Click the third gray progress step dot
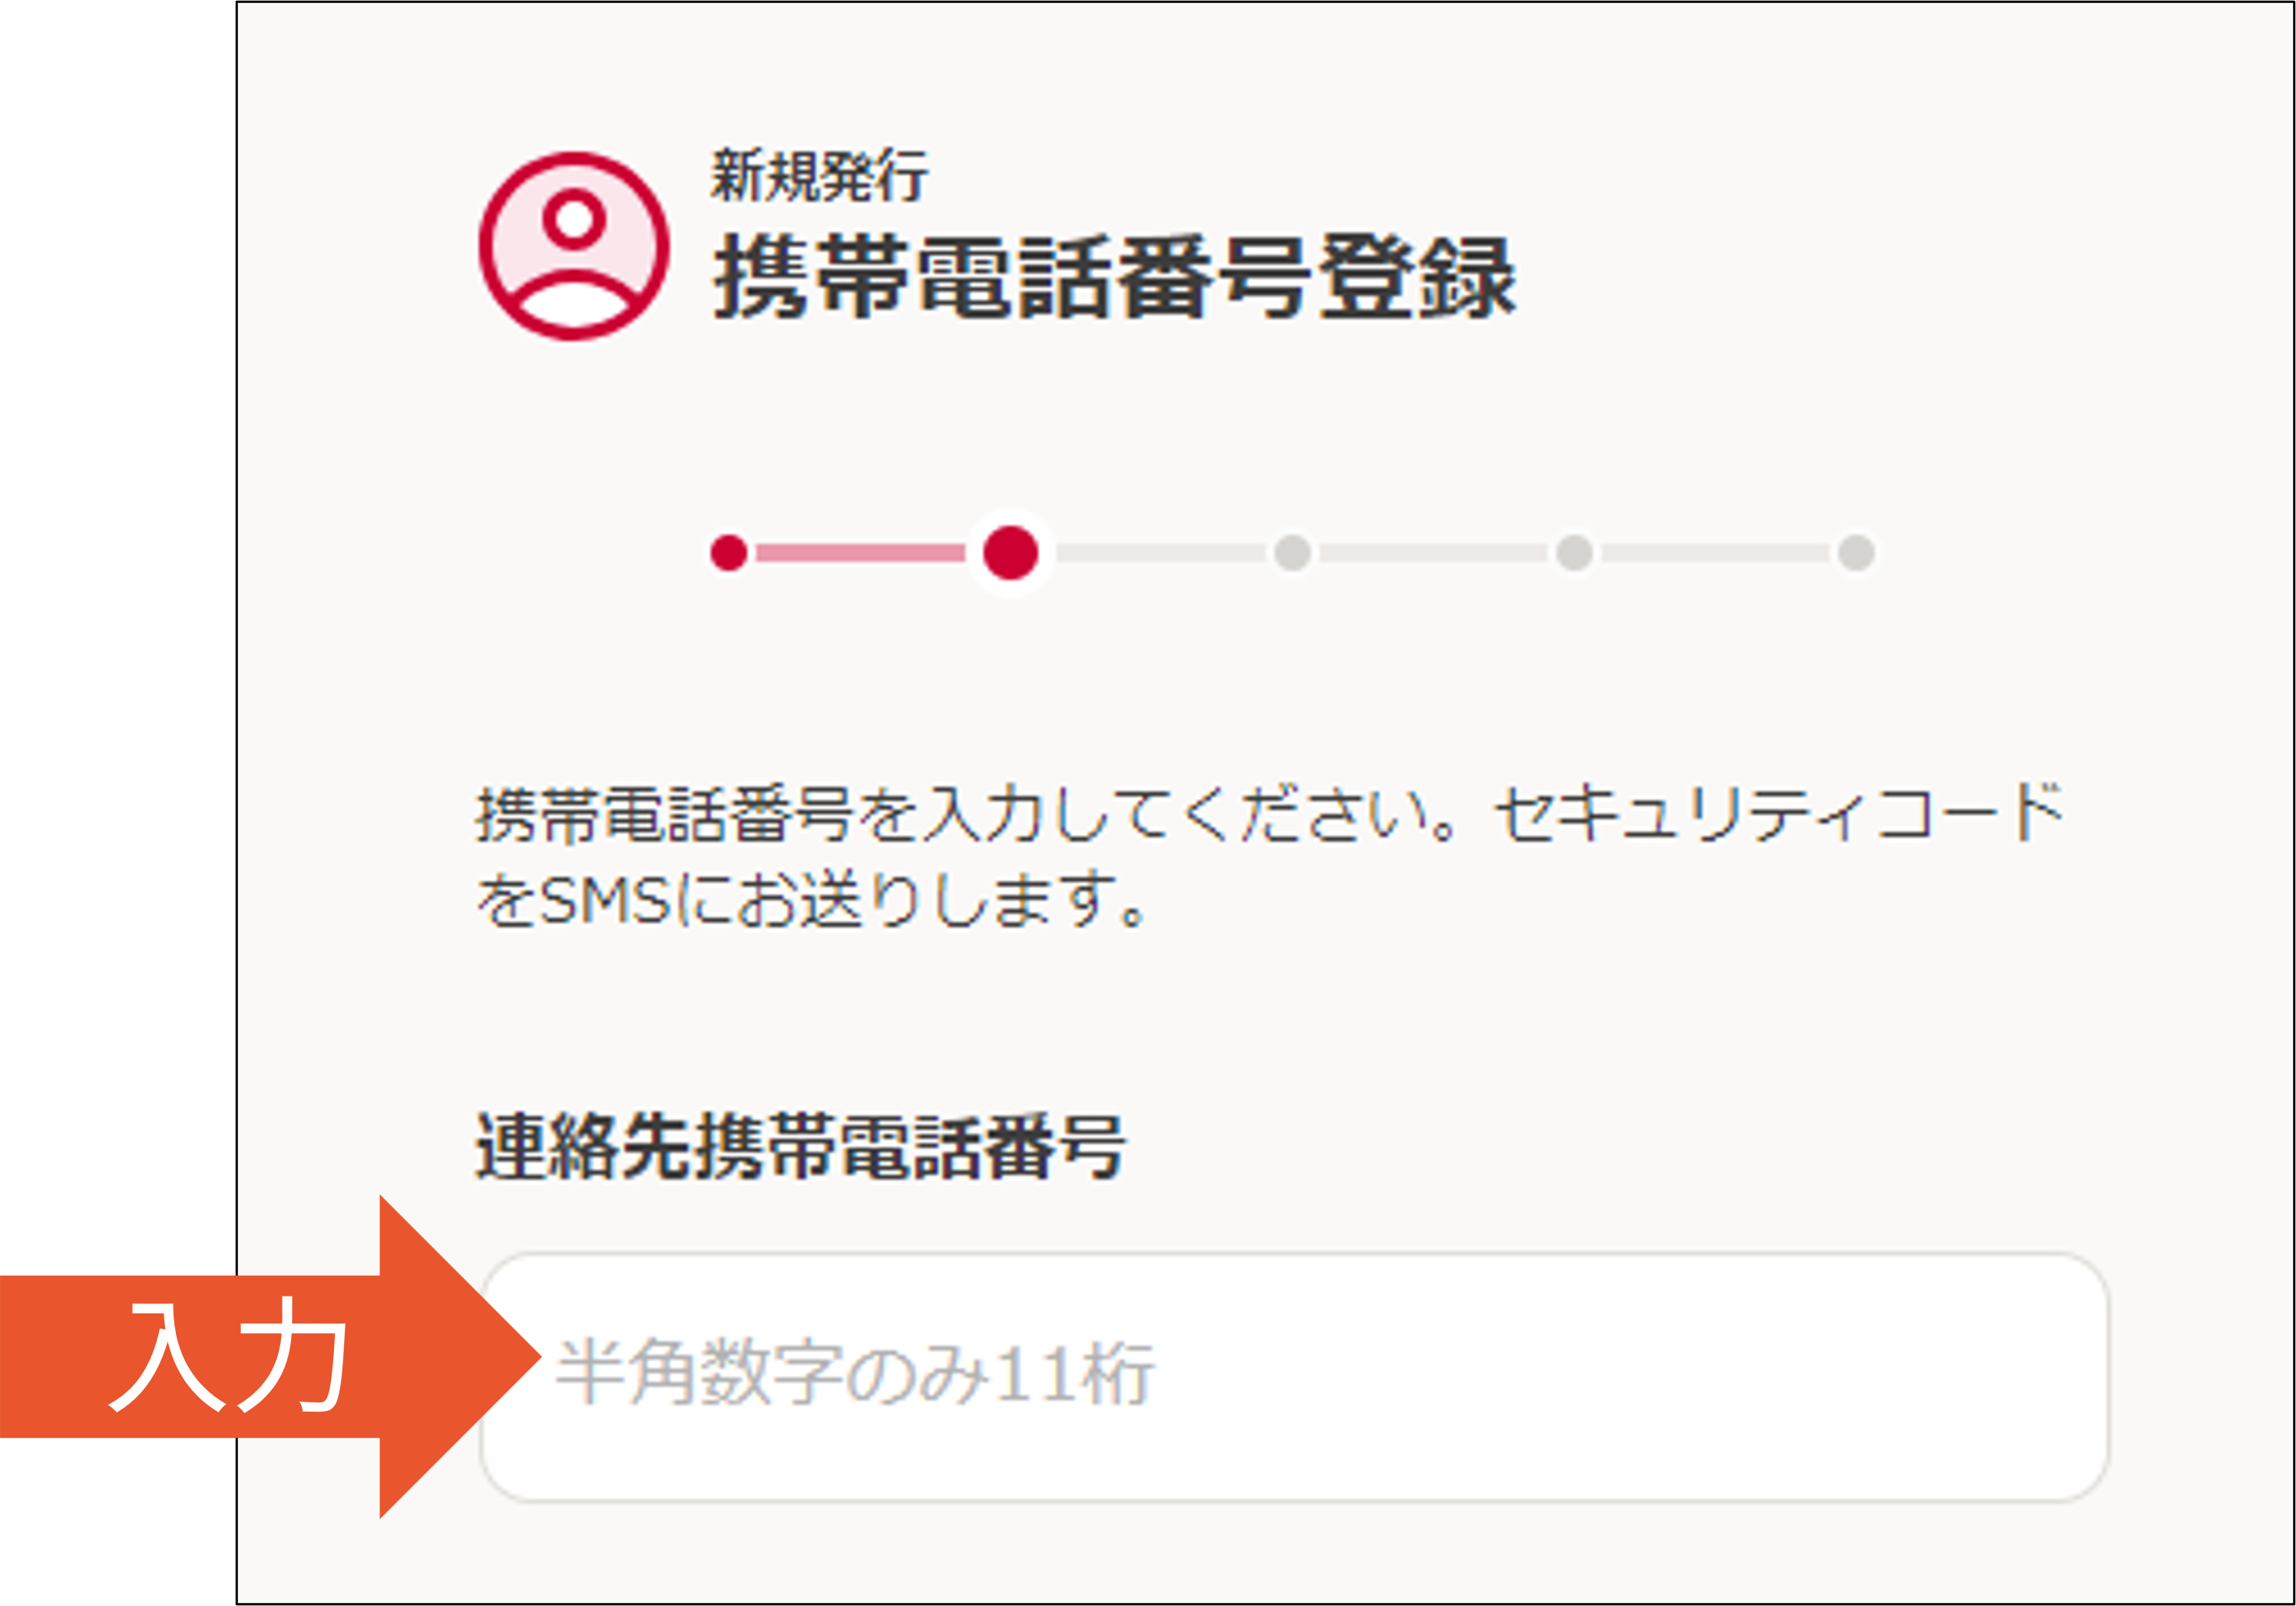This screenshot has height=1606, width=2296. [1292, 552]
